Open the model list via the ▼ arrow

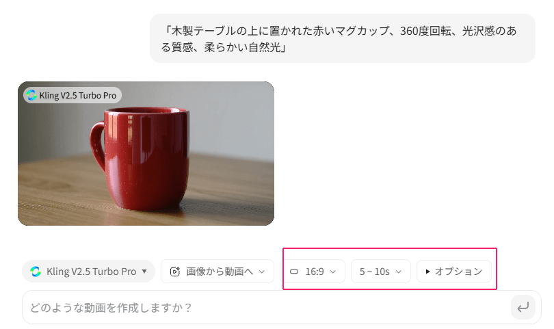point(144,272)
